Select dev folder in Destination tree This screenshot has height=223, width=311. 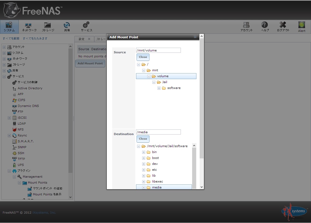[x=155, y=164]
